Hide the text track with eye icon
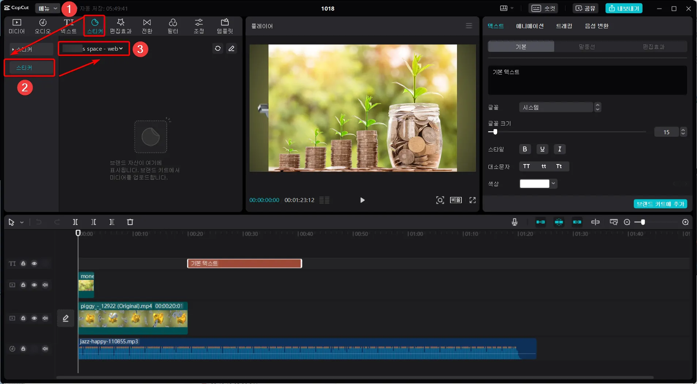The width and height of the screenshot is (697, 384). pyautogui.click(x=34, y=263)
